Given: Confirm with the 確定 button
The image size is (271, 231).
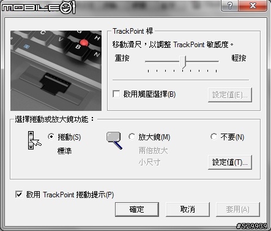Looking at the screenshot, I should pos(137,210).
